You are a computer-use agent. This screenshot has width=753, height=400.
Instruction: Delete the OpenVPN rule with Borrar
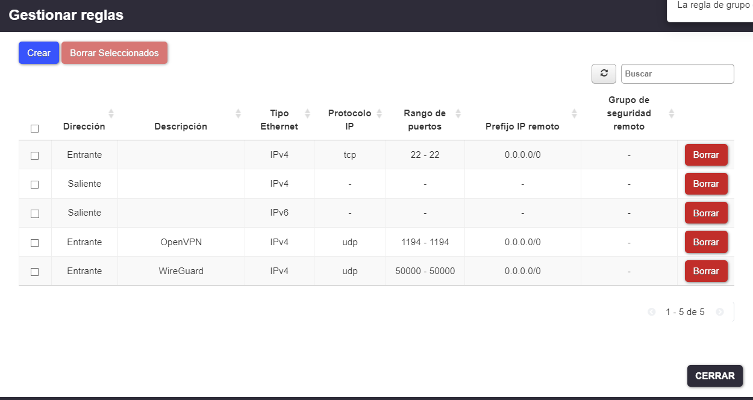click(x=706, y=242)
